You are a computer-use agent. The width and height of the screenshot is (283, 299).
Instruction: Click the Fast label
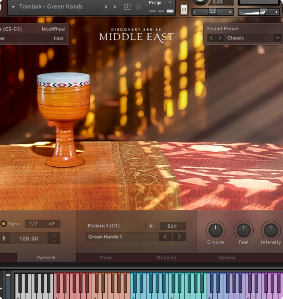pos(59,38)
